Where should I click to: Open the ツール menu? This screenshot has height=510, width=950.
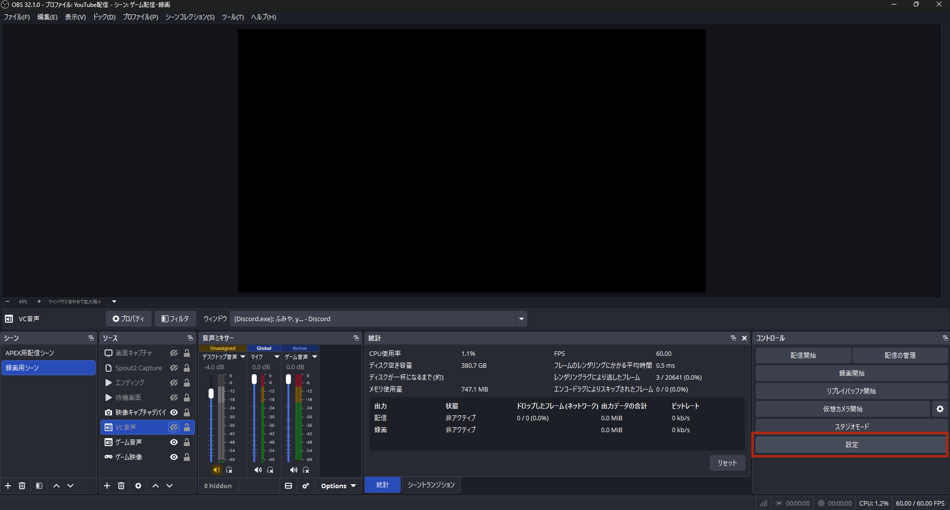[232, 17]
